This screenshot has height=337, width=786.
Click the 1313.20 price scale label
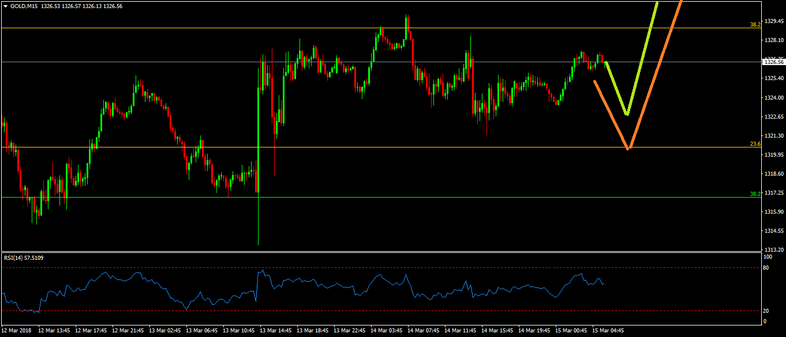(x=773, y=250)
